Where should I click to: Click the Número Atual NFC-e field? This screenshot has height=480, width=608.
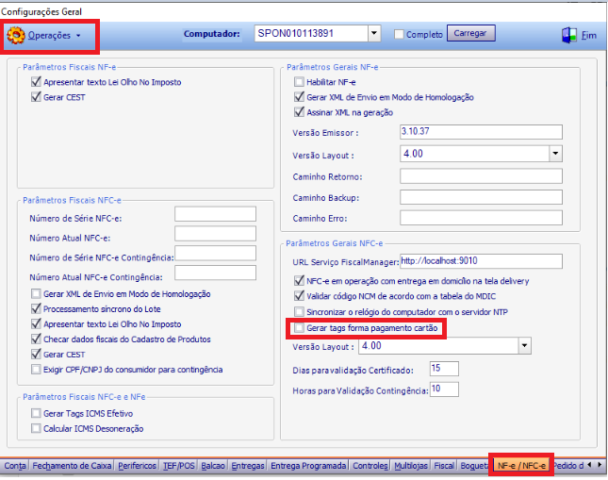pos(215,234)
